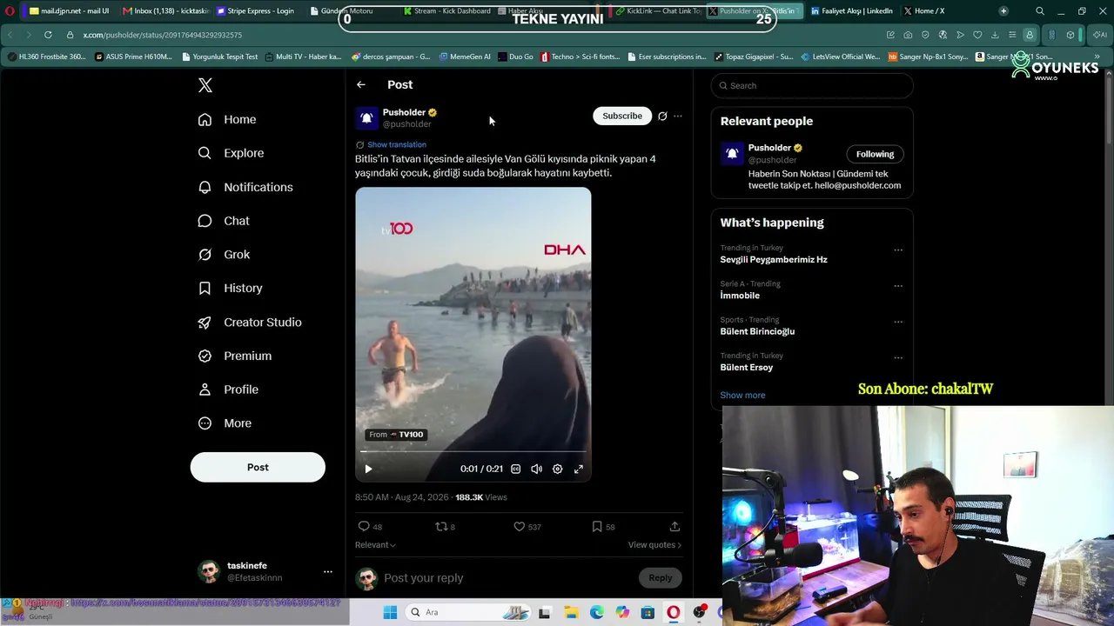Reload the current page

(x=48, y=35)
